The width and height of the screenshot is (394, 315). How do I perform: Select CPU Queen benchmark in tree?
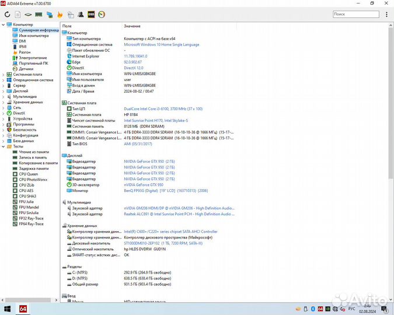pyautogui.click(x=28, y=174)
